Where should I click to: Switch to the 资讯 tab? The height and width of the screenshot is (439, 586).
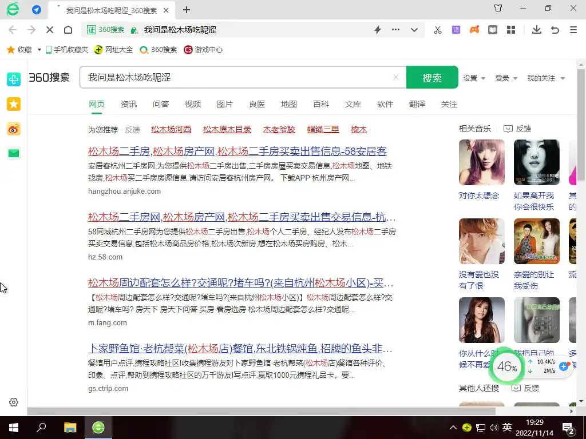129,104
